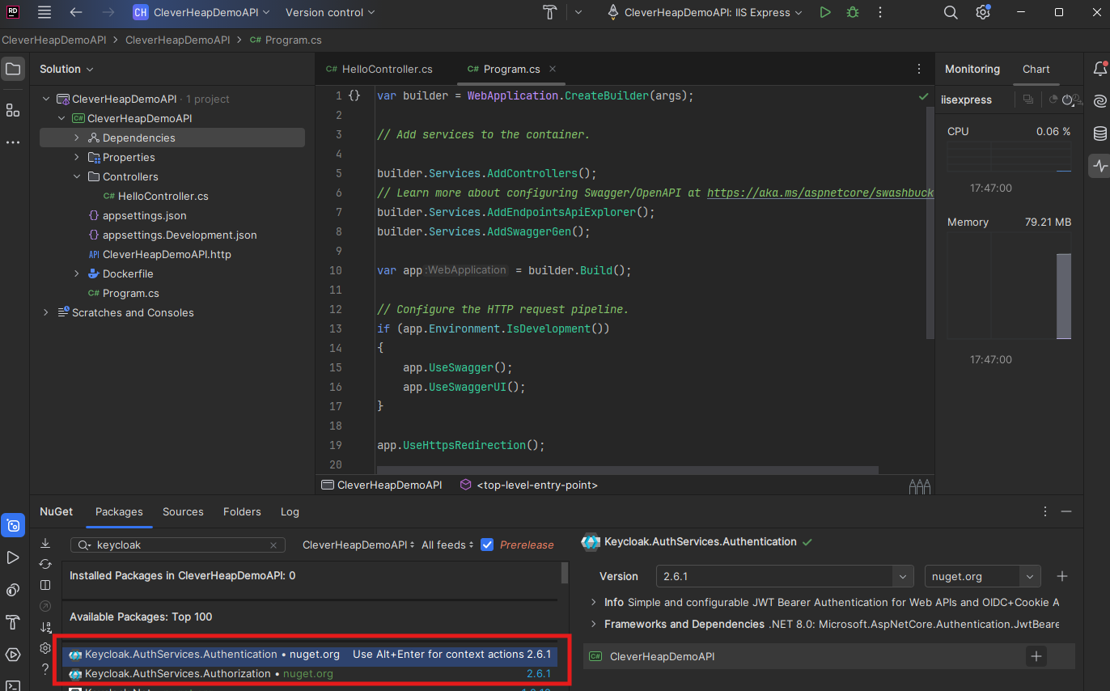Open the Sources tab in NuGet window
The width and height of the screenshot is (1110, 691).
183,511
